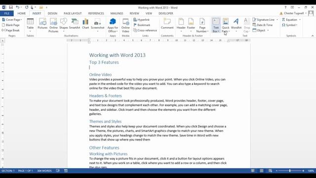Adjust the zoom slider handle
The width and height of the screenshot is (316, 178).
point(290,171)
